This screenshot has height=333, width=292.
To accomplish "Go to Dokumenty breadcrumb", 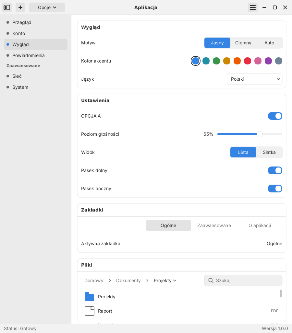I will [x=128, y=281].
